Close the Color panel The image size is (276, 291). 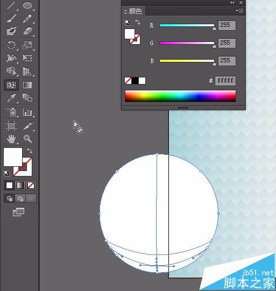[241, 2]
